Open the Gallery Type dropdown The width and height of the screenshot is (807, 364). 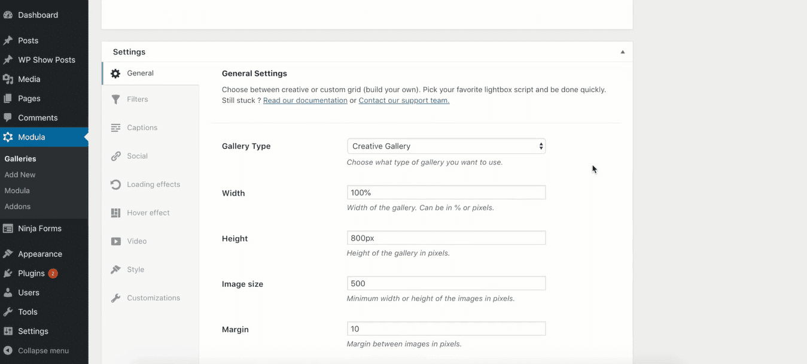[446, 146]
